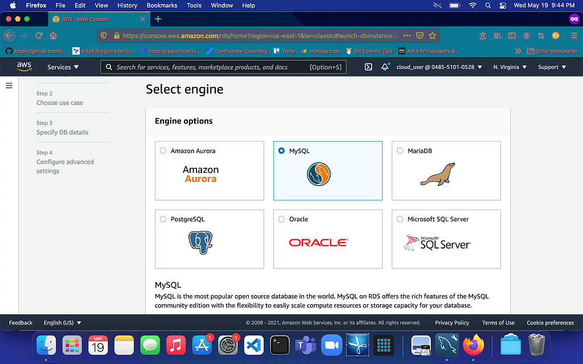Open the notifications bell icon
Viewport: 583px width, 364px height.
[x=385, y=67]
